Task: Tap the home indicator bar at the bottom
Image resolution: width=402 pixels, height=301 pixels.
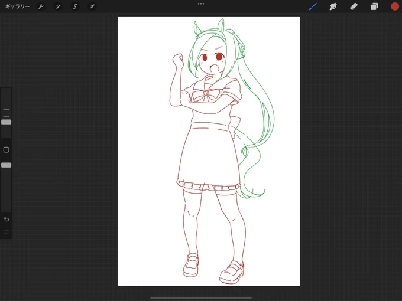Action: coord(201,297)
